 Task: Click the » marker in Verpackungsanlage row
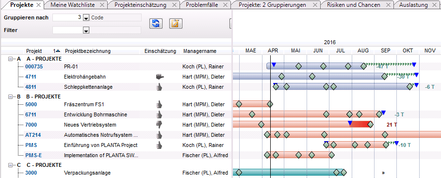383,173
